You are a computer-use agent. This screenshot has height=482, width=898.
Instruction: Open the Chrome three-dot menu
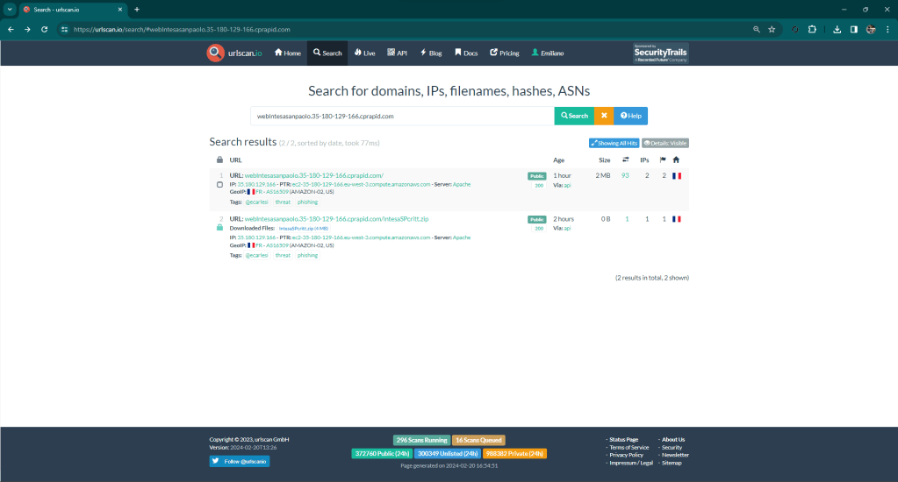[887, 29]
